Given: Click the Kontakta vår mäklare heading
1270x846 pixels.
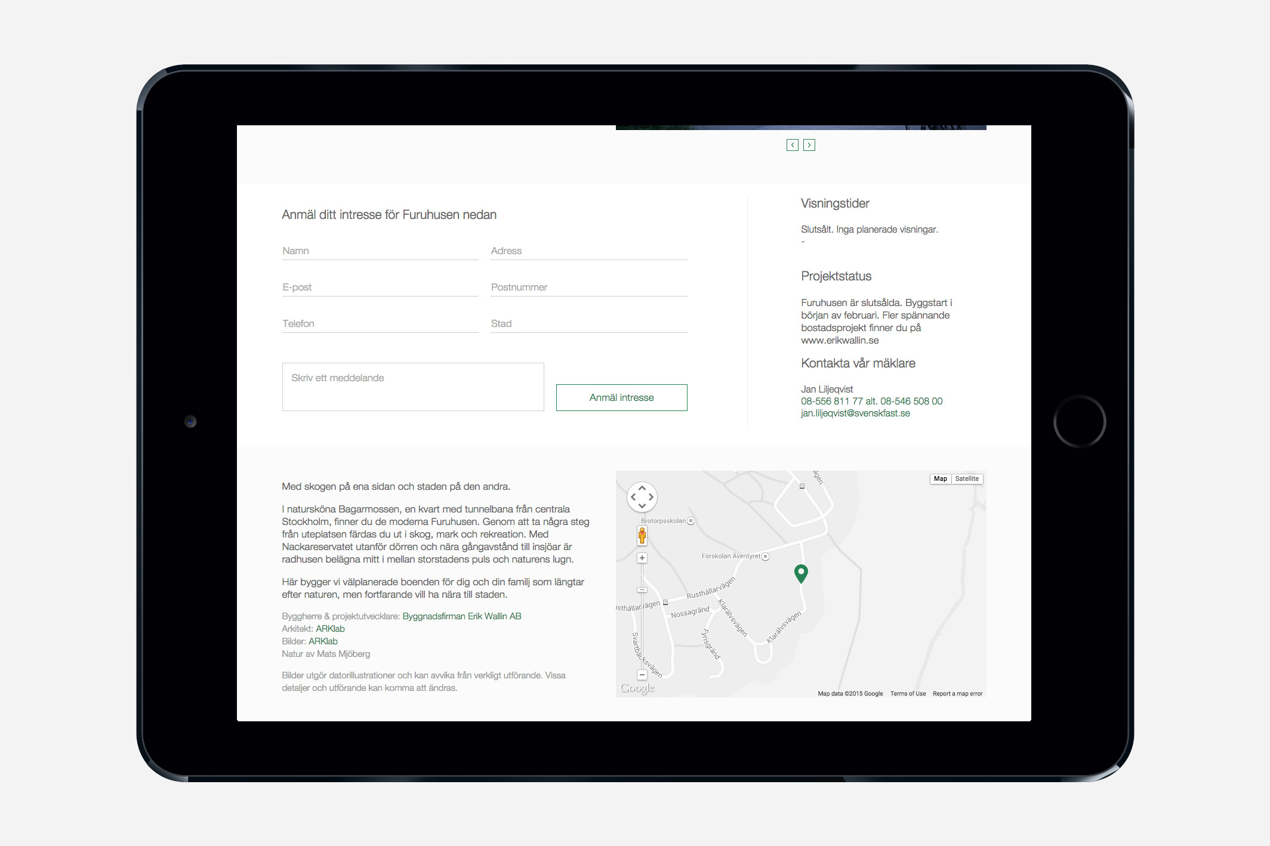Looking at the screenshot, I should (x=858, y=363).
